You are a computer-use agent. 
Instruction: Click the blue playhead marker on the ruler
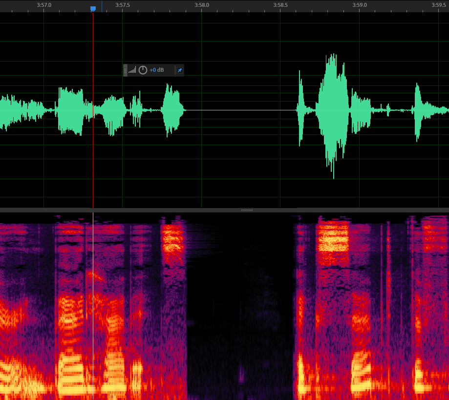point(93,9)
